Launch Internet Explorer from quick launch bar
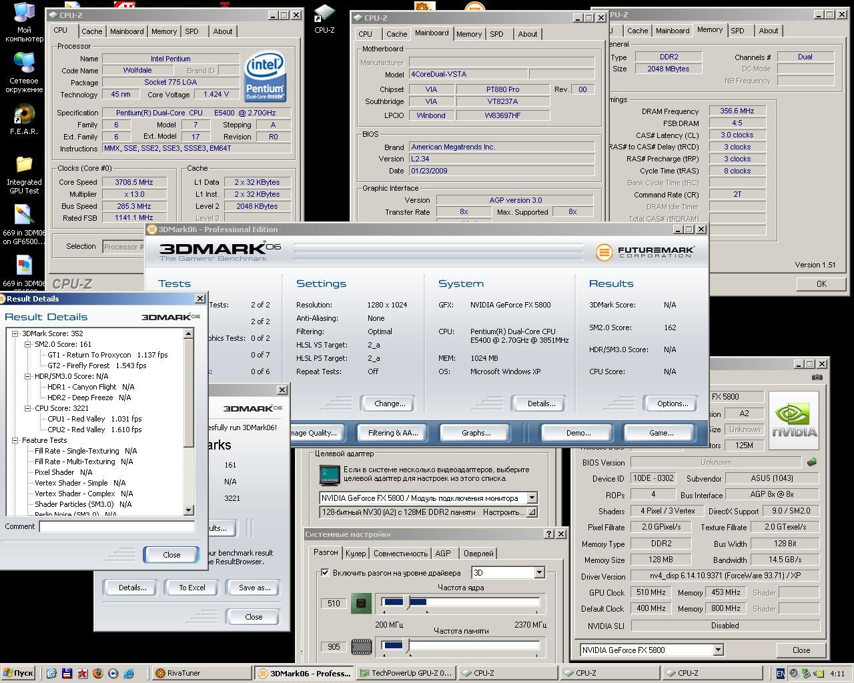Screen dimensions: 854x683 pyautogui.click(x=128, y=674)
